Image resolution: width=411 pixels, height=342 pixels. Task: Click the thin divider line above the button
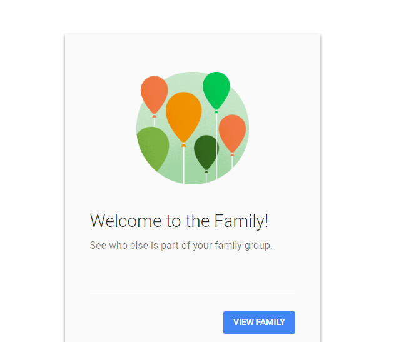click(x=192, y=291)
